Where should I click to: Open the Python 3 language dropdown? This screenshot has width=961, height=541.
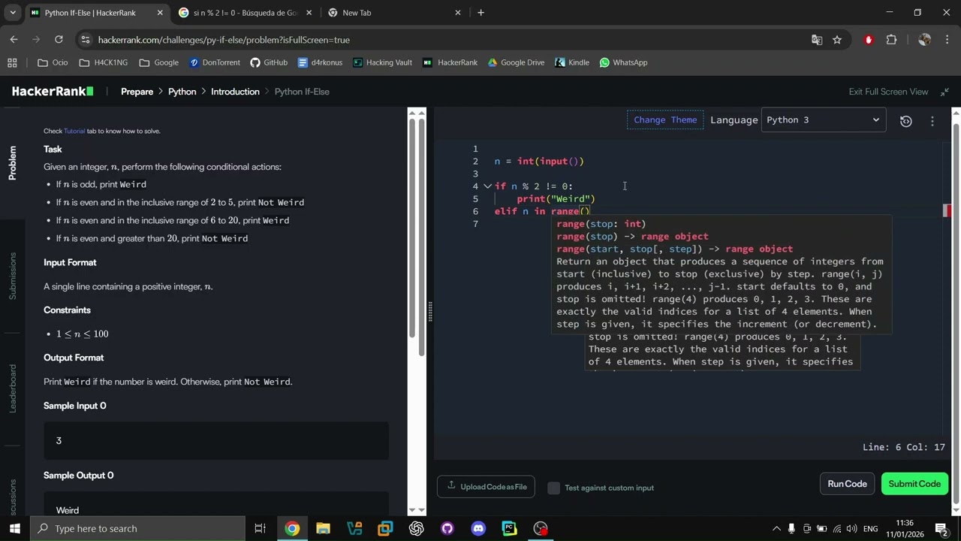pos(823,120)
